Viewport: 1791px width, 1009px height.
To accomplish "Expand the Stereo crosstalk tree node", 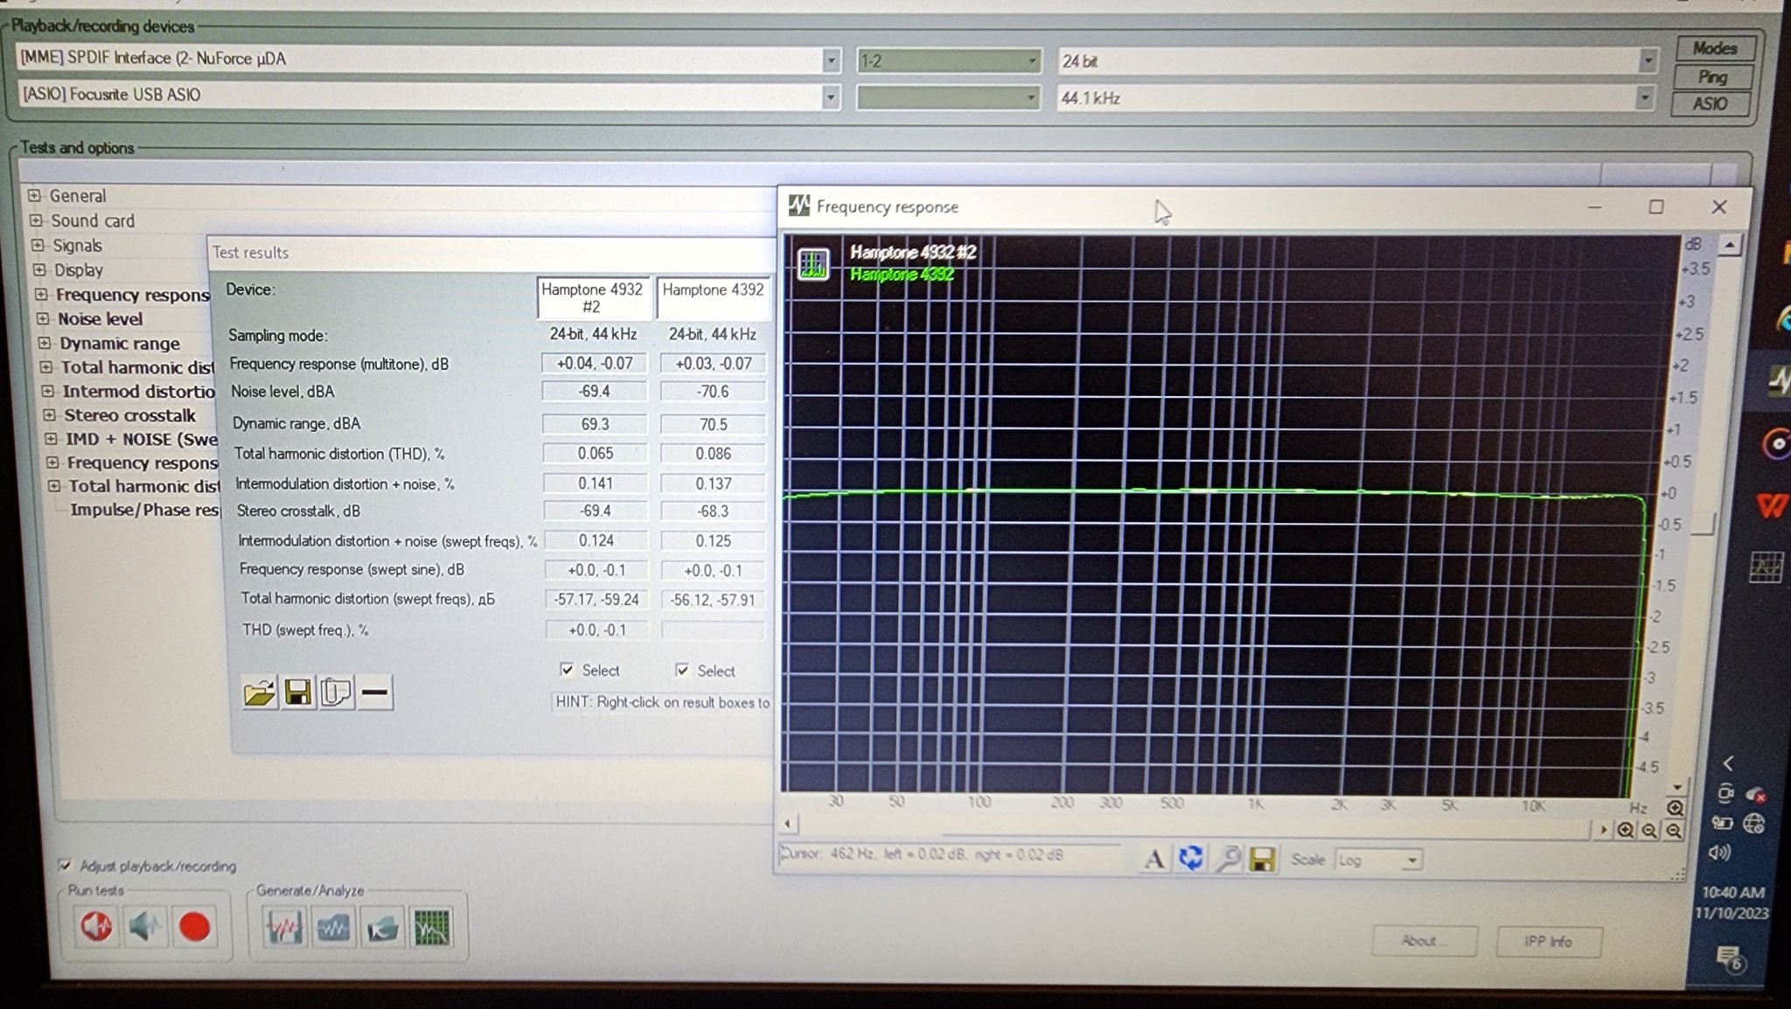I will pyautogui.click(x=49, y=415).
